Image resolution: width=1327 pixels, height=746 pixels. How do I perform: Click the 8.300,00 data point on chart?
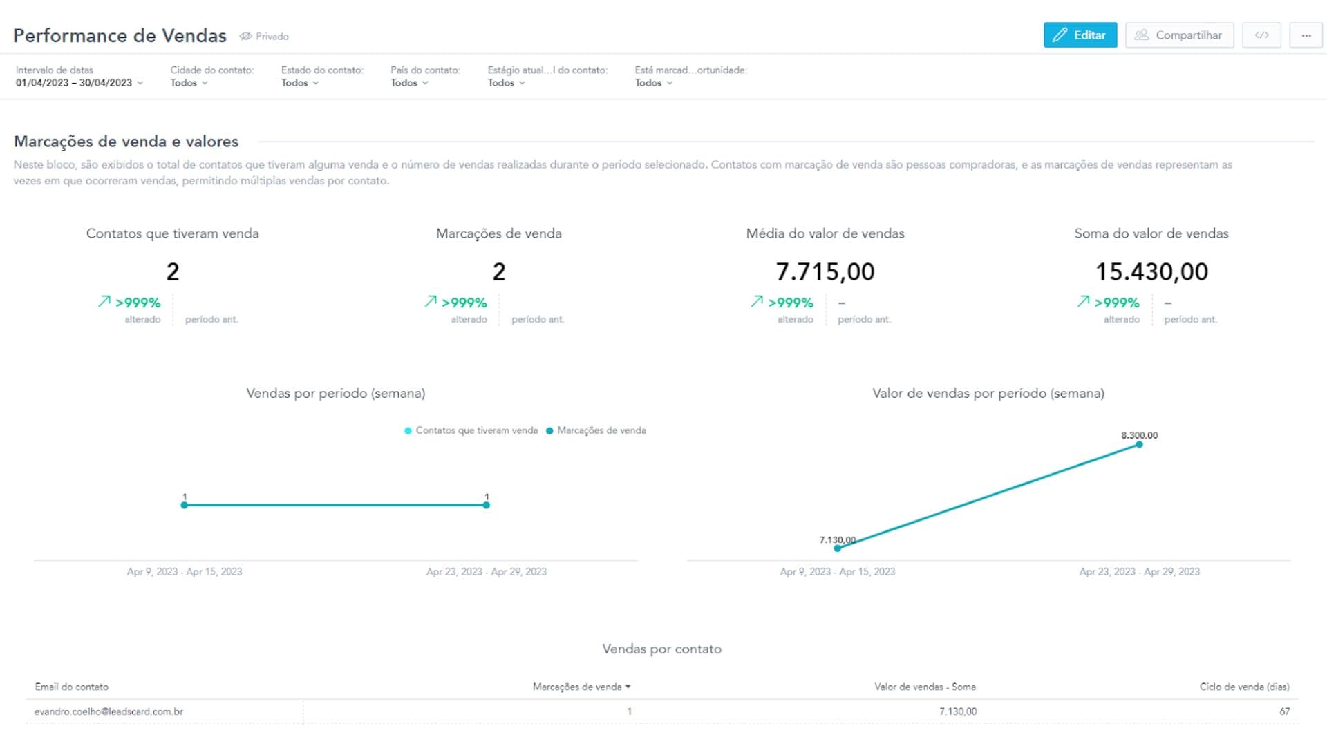[x=1139, y=445]
